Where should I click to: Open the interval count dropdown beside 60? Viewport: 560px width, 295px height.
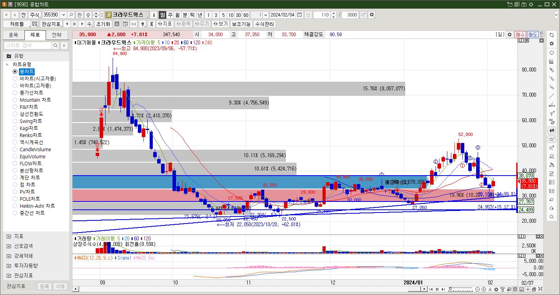(265, 15)
